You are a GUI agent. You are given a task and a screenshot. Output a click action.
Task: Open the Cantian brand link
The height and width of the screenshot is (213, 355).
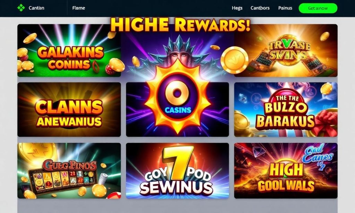(36, 8)
